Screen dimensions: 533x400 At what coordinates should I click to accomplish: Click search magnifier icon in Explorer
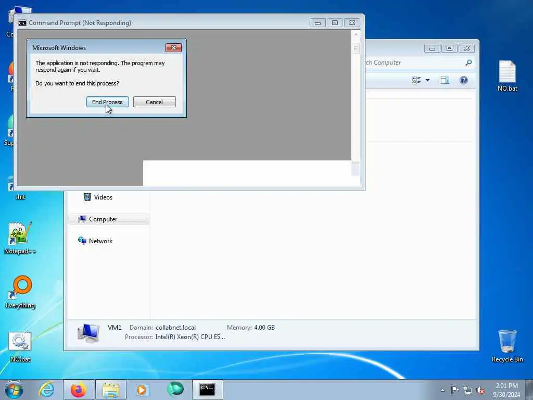[x=468, y=63]
